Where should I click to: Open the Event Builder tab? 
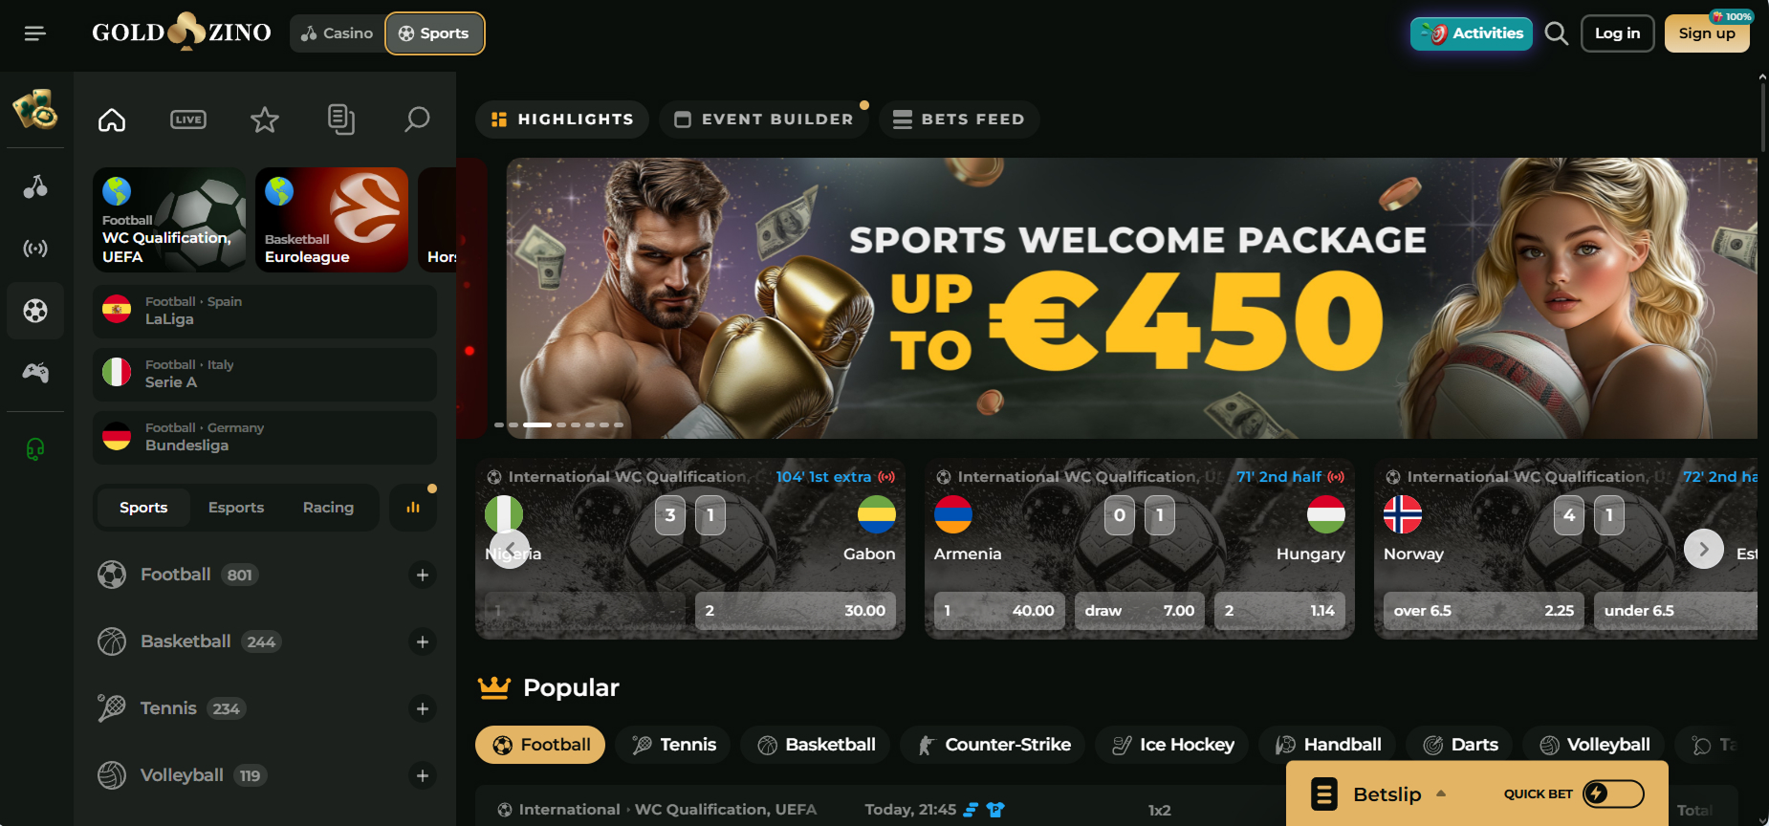764,120
